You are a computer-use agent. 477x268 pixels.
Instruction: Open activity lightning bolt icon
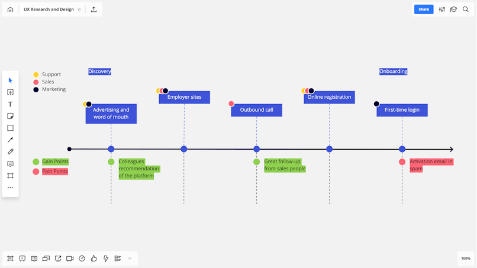point(105,259)
